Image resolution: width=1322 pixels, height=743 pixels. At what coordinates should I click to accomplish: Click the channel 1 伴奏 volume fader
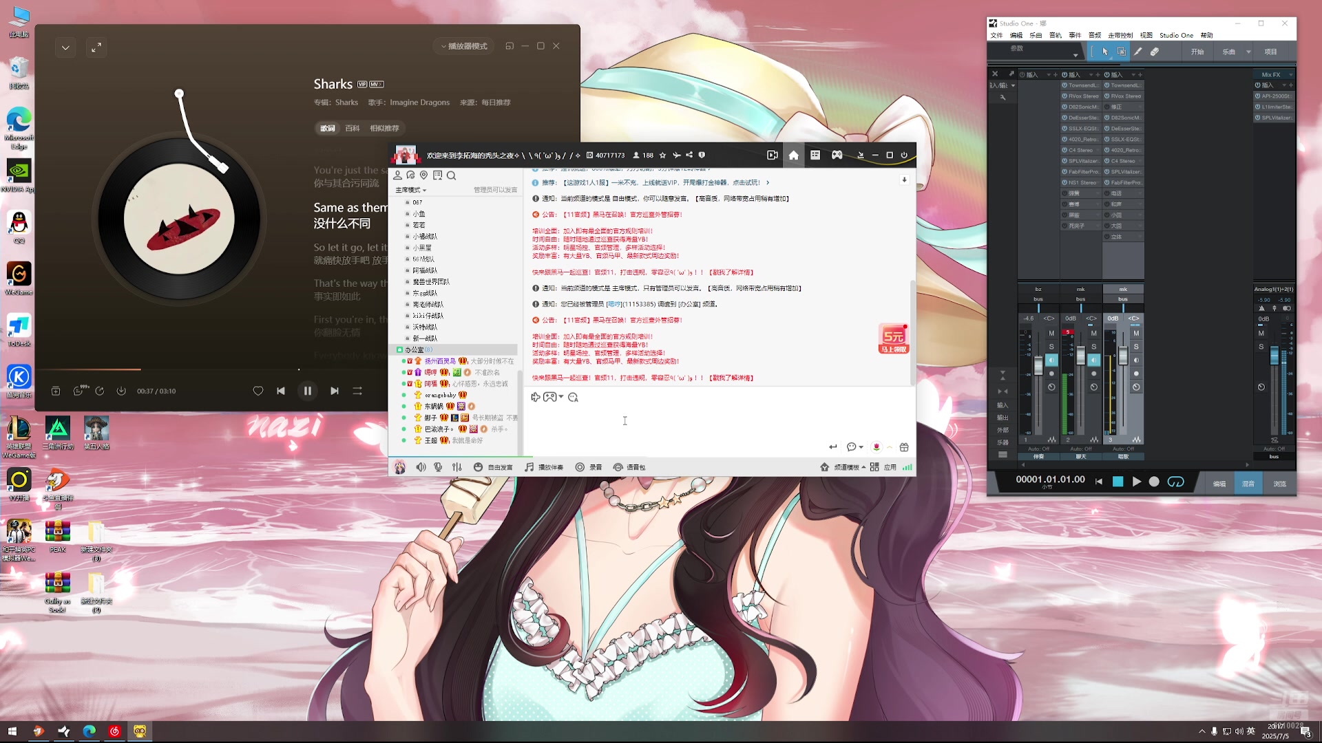pos(1038,365)
